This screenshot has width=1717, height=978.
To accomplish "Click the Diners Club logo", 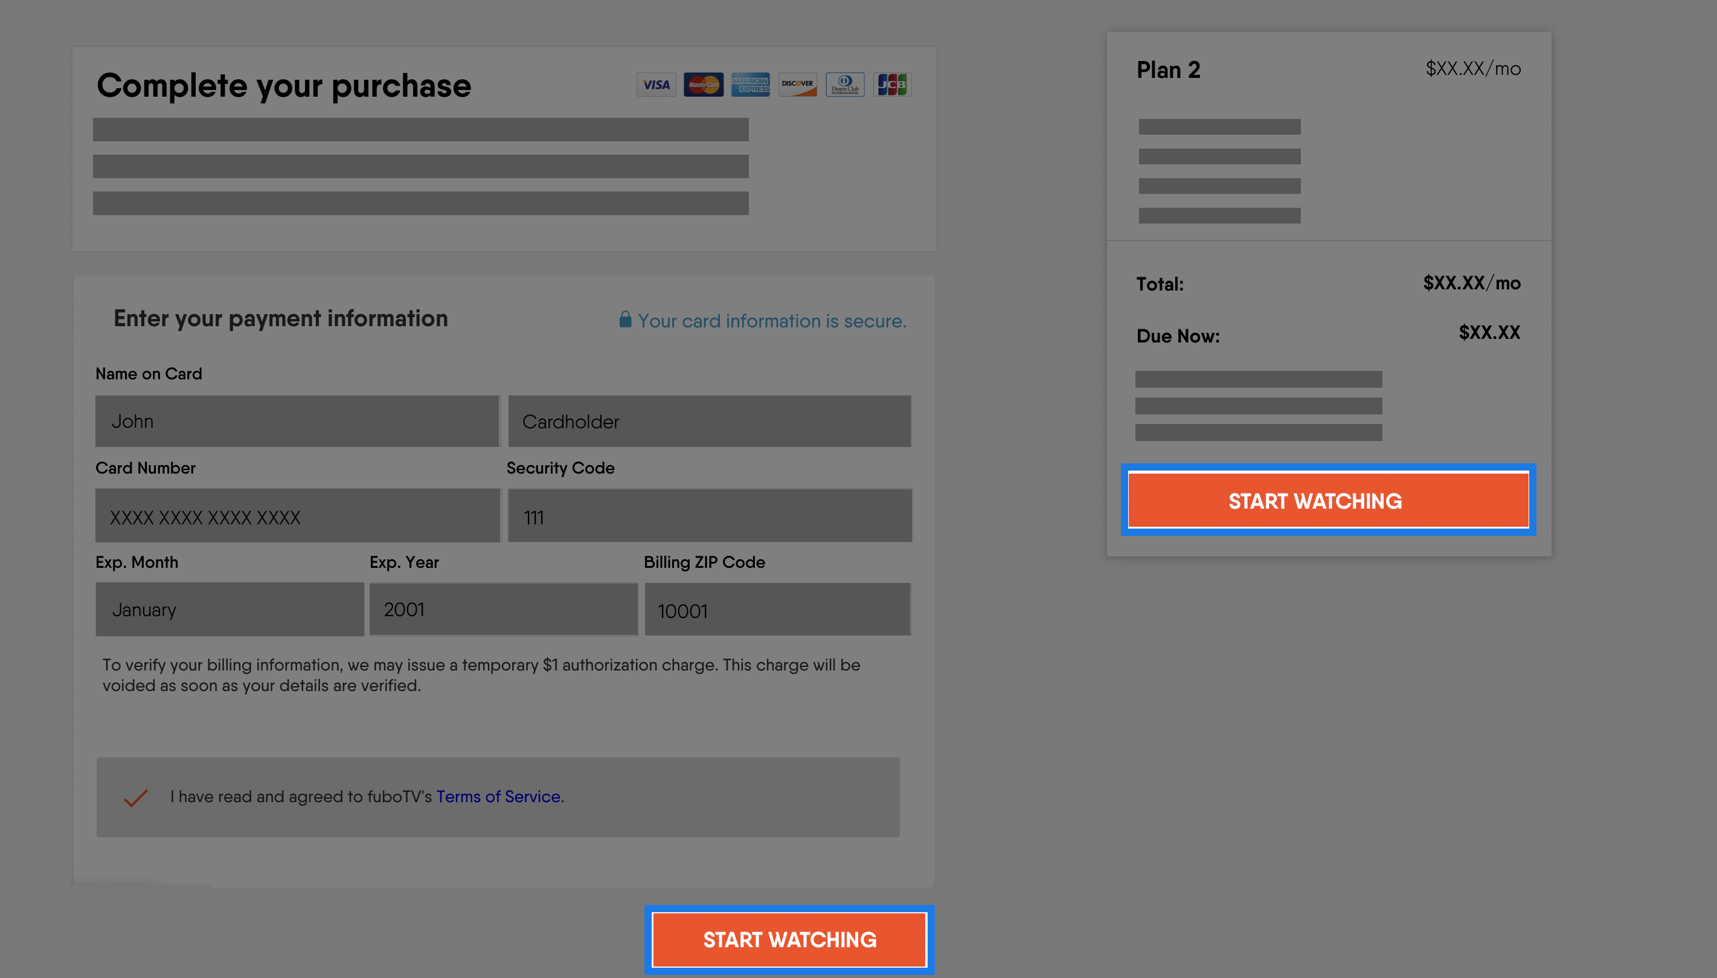I will 845,85.
